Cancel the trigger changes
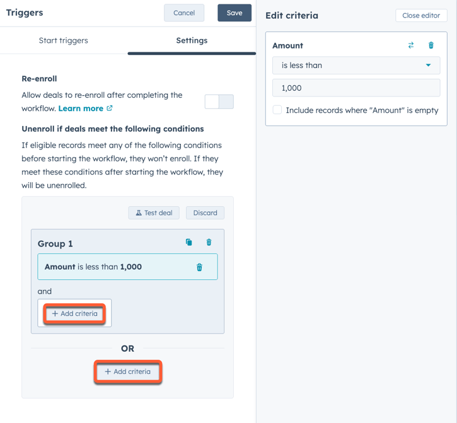This screenshot has width=457, height=423. tap(184, 13)
